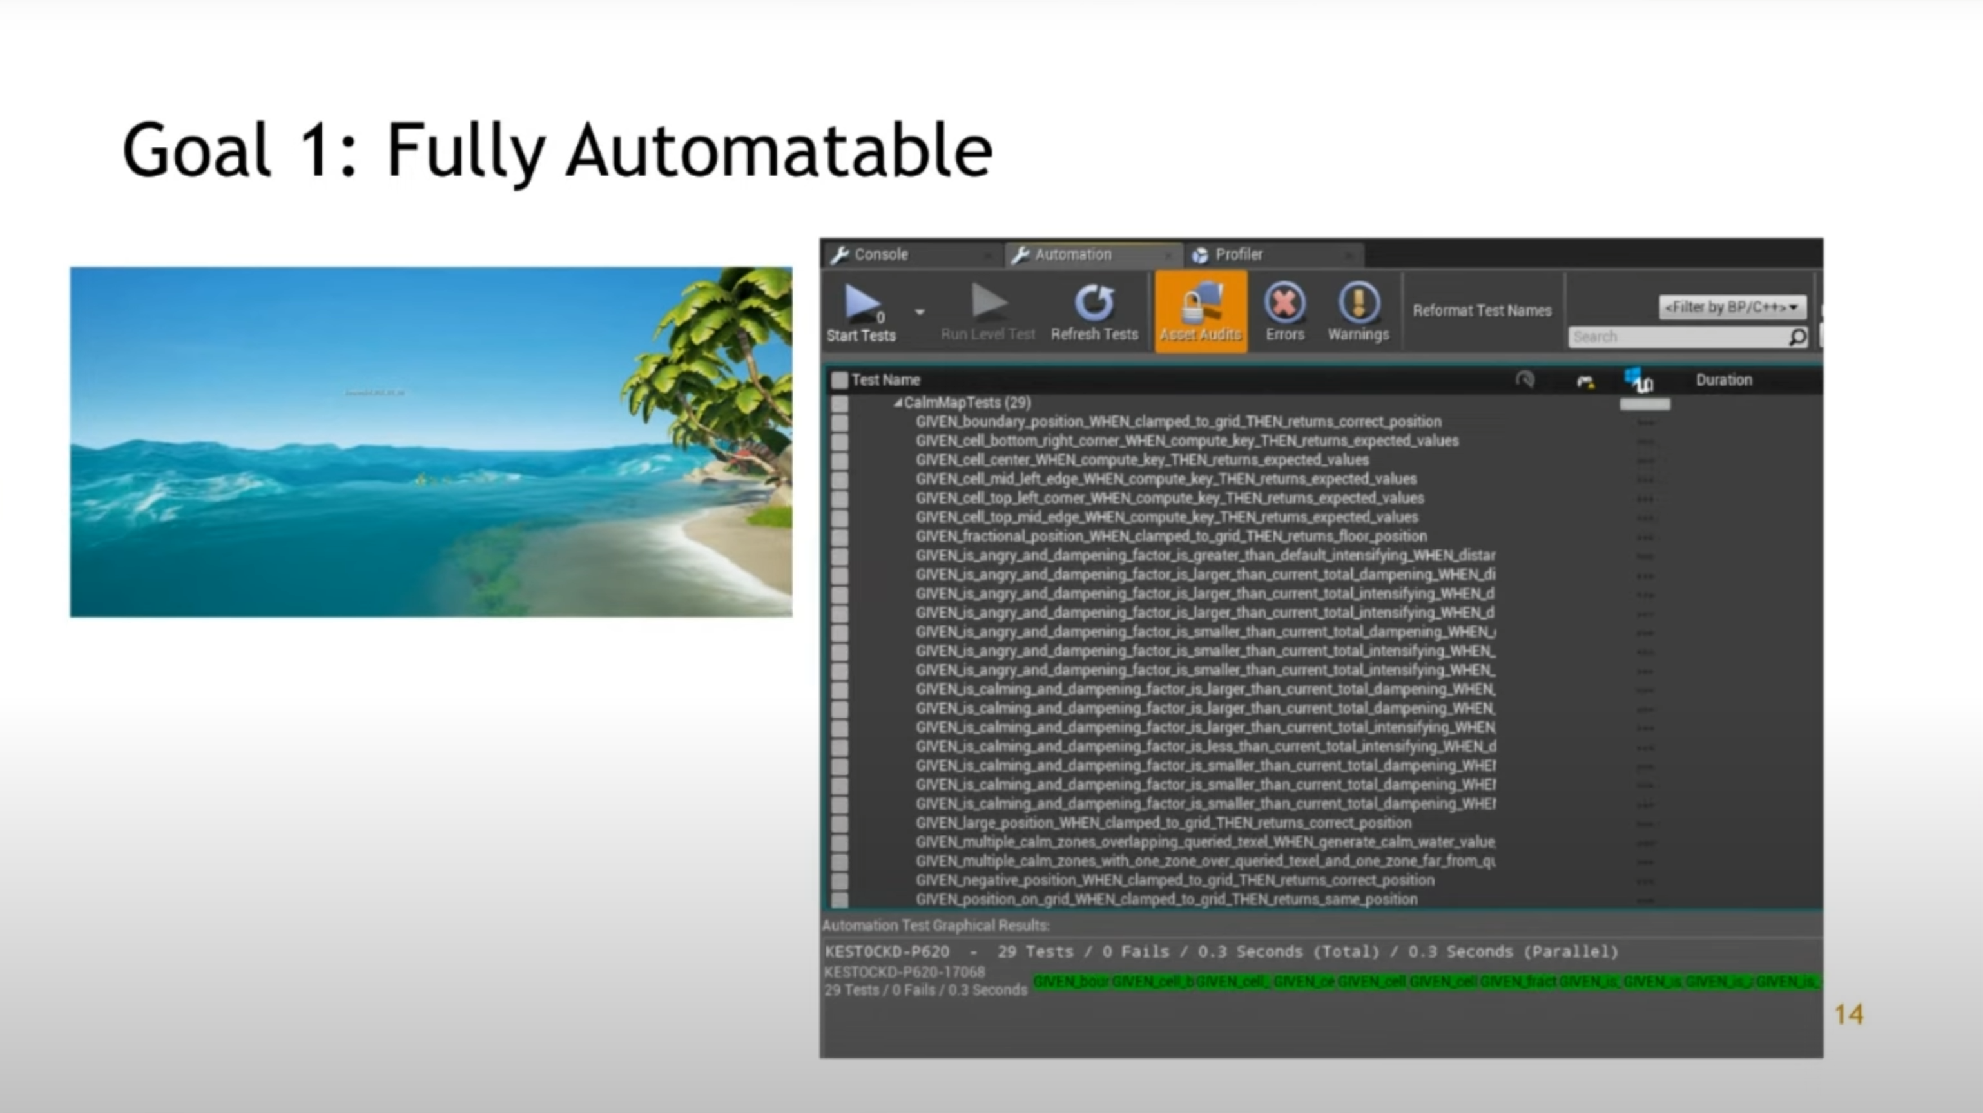The image size is (1983, 1113).
Task: Open the Start Tests dropdown arrow
Action: coord(919,312)
